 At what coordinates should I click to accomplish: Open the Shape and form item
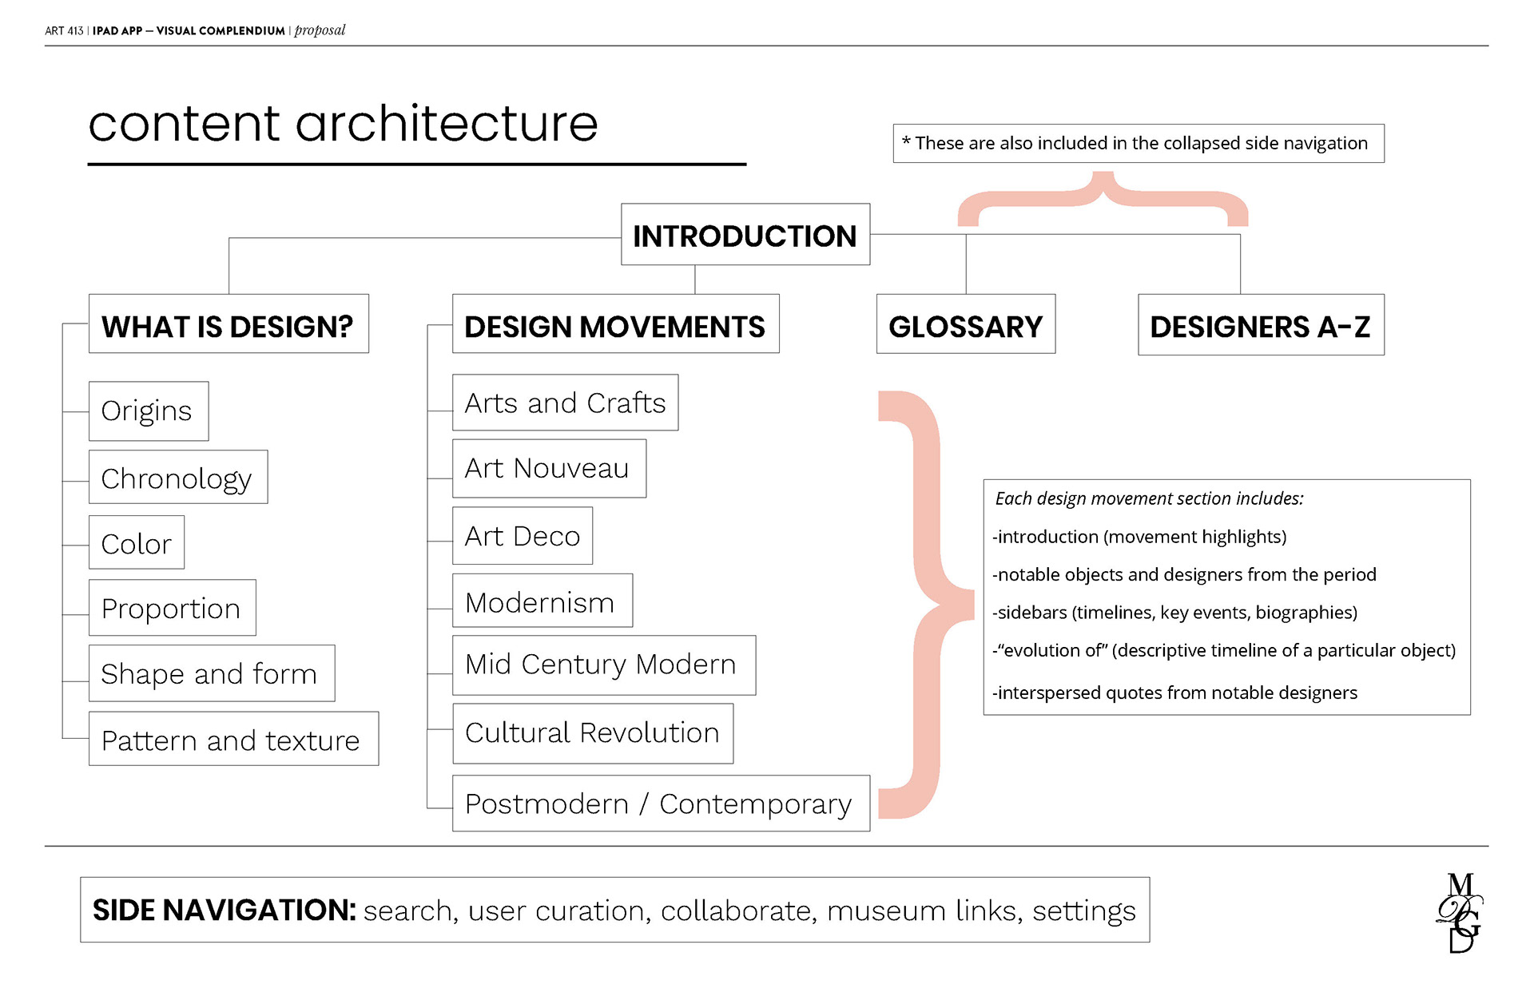(212, 673)
